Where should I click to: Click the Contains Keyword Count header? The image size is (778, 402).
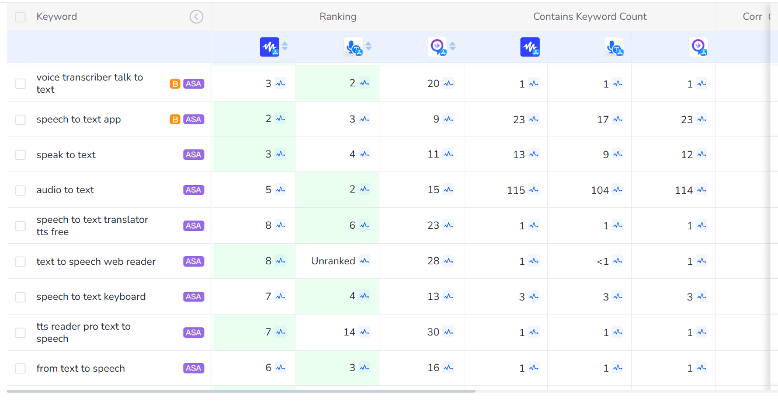coord(589,17)
